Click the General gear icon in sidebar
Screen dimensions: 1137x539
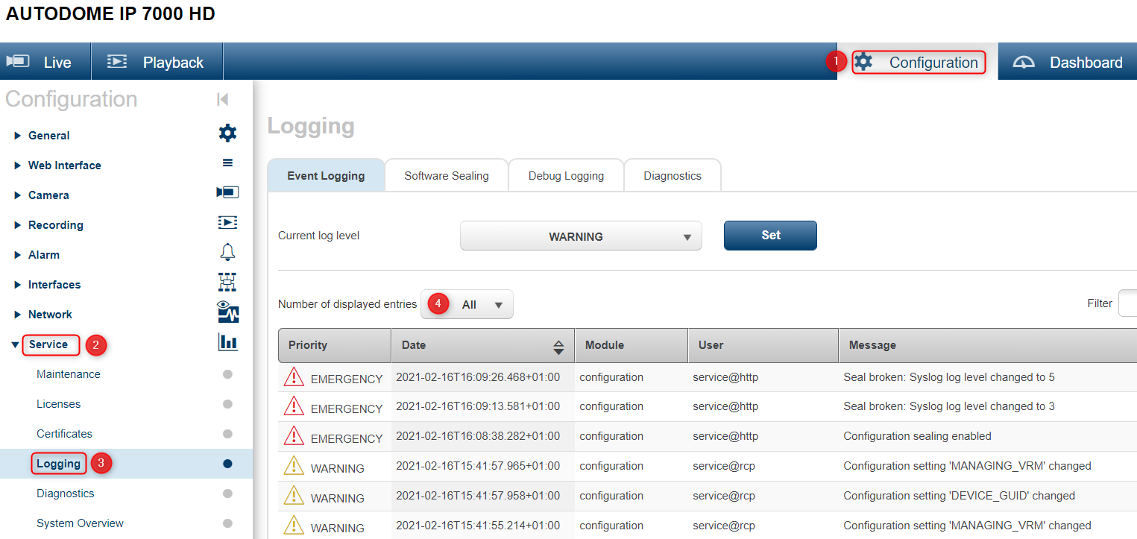click(x=227, y=133)
